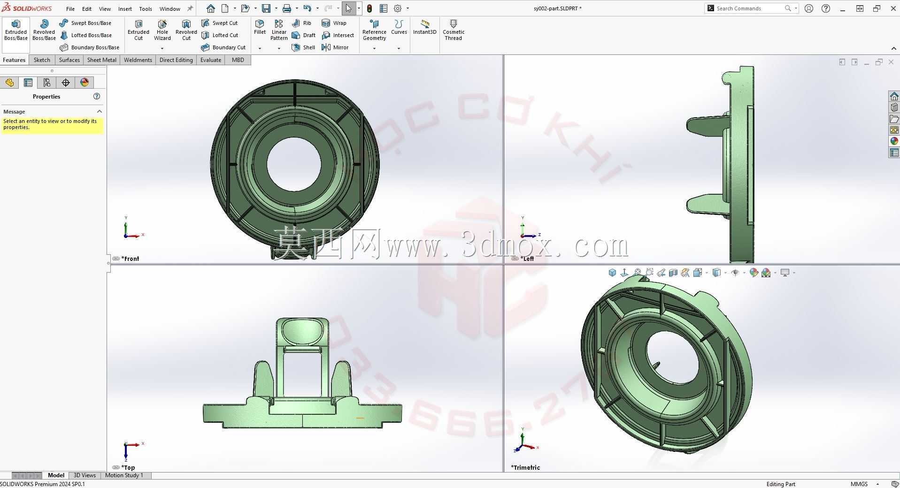Screen dimensions: 900x488
Task: Expand the Linear Pattern dropdown arrow
Action: pos(279,48)
